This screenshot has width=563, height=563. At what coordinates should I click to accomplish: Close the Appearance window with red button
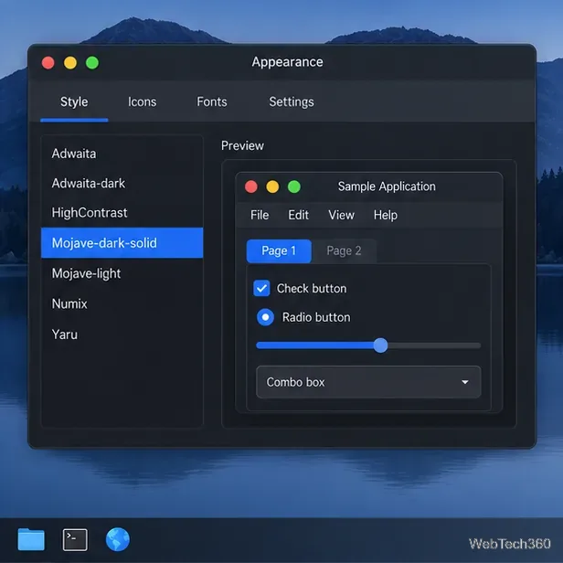[48, 62]
